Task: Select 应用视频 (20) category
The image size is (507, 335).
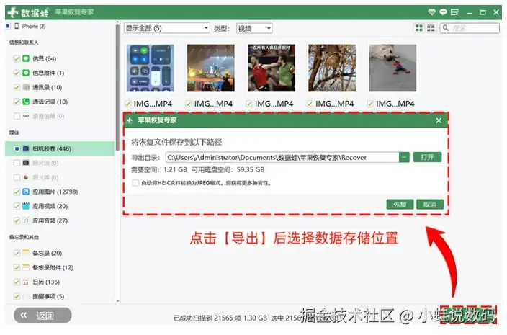Action: pos(50,206)
